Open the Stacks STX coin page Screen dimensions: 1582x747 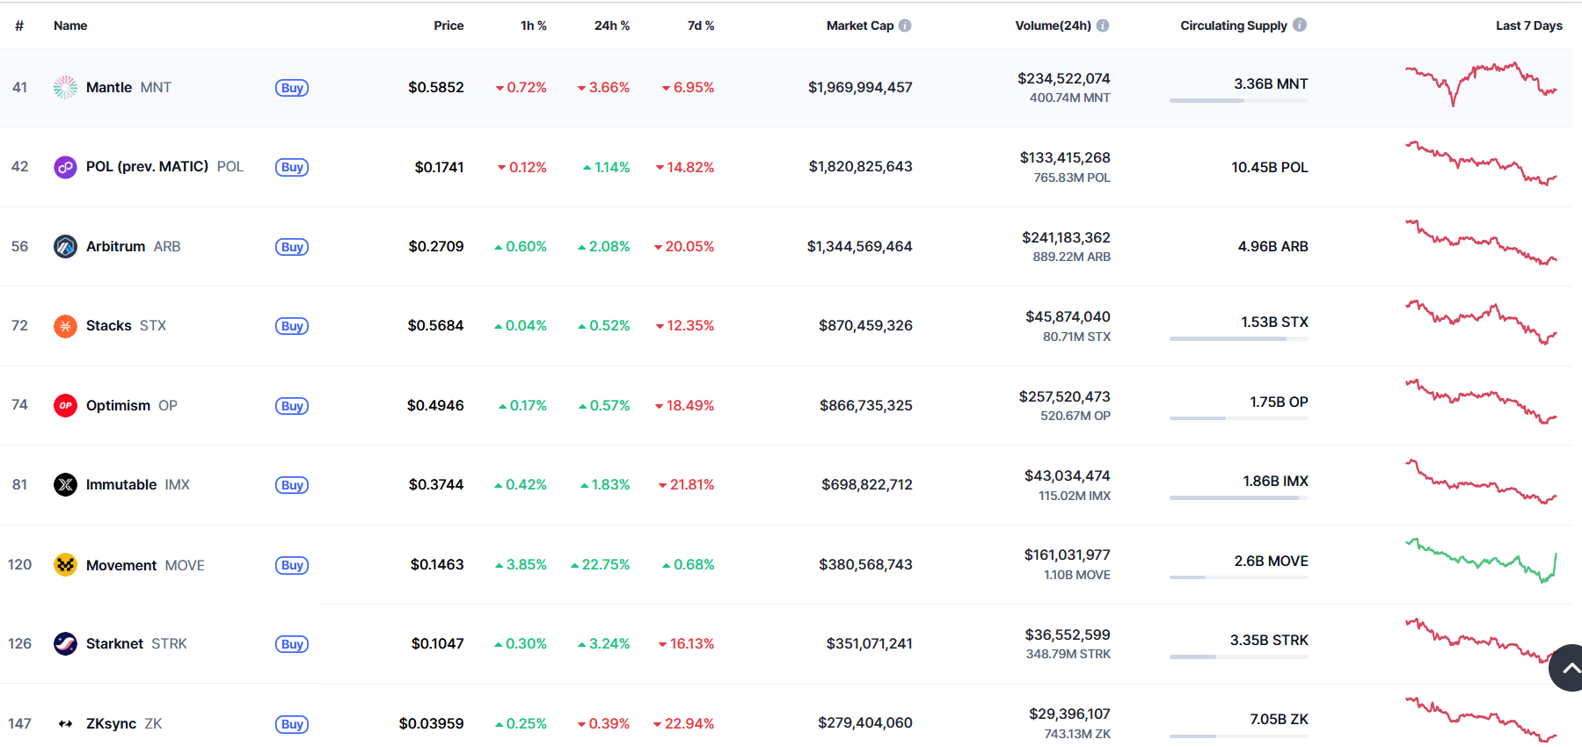[126, 325]
